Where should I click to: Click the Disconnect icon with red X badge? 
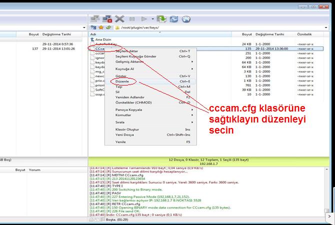(x=107, y=19)
